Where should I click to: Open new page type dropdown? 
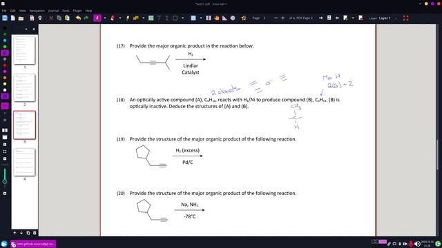[x=353, y=18]
